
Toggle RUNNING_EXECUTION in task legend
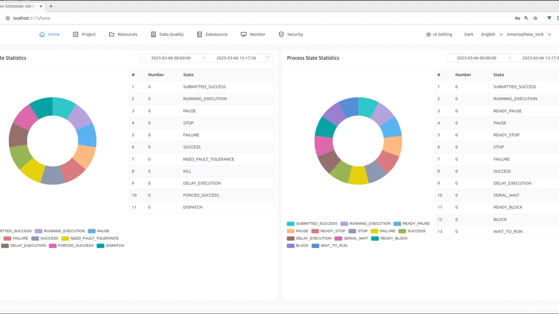(60, 231)
